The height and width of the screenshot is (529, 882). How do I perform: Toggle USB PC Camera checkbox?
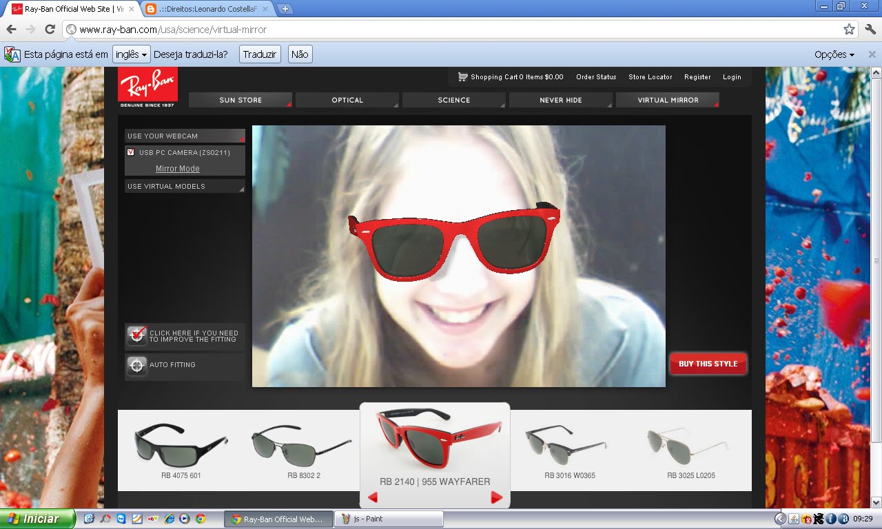(131, 152)
